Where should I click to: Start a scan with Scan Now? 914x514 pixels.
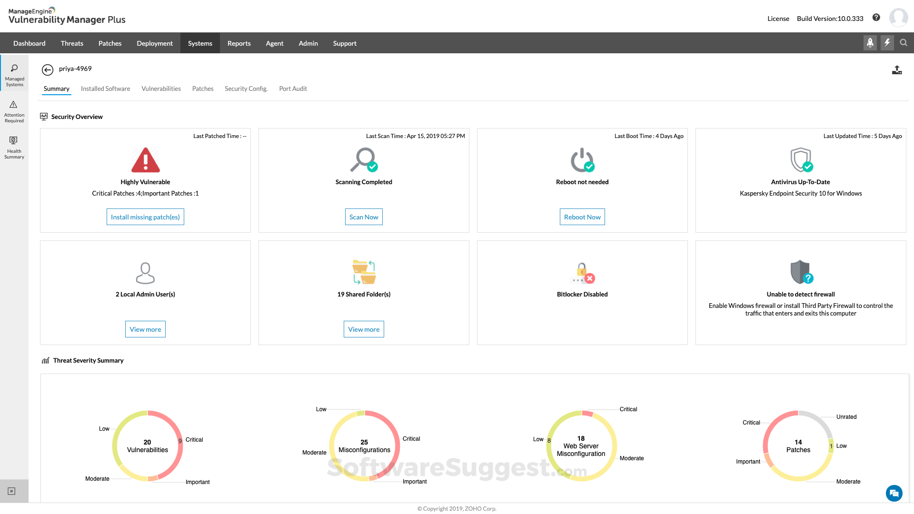pos(364,217)
